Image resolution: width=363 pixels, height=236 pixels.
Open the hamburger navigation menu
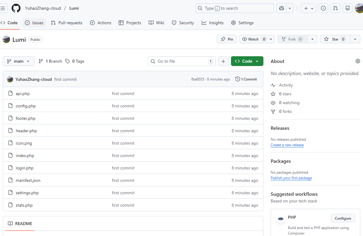(3, 8)
